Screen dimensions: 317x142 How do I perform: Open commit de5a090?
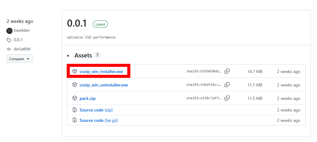tap(22, 49)
